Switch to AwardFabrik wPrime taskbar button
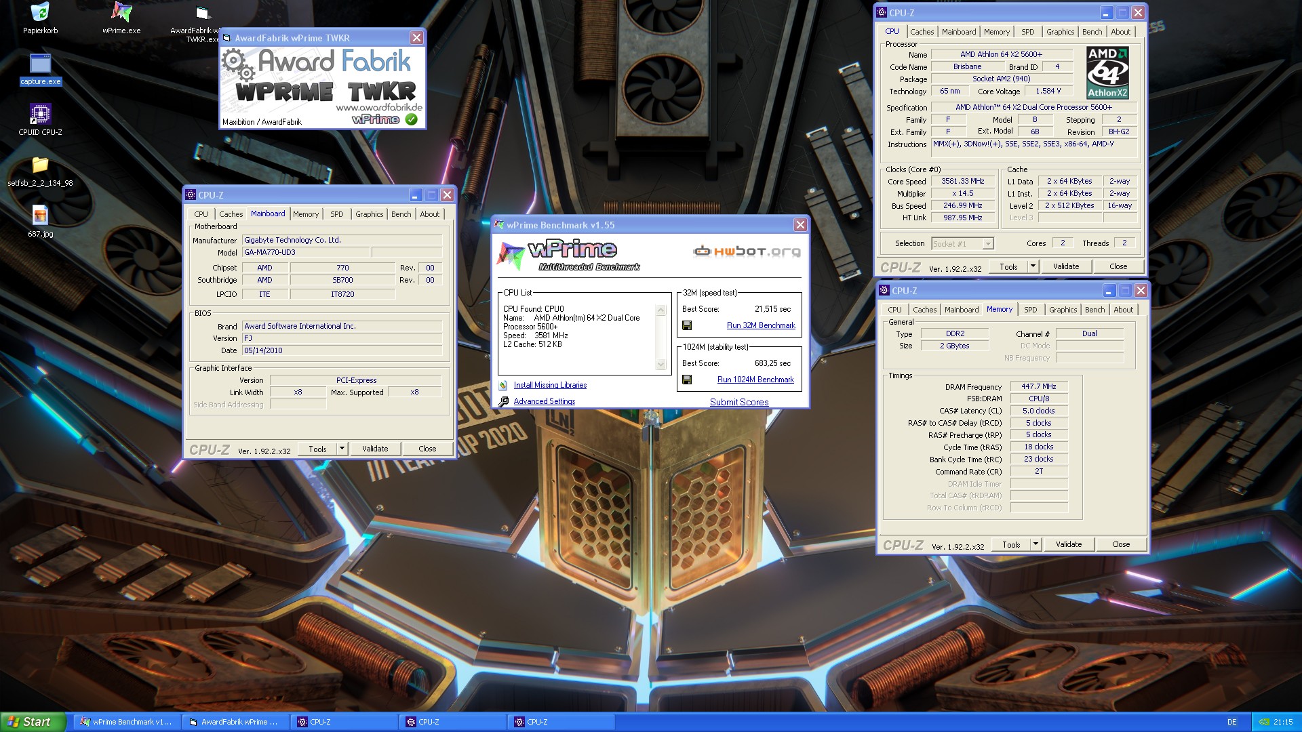Screen dimensions: 1302x732 pos(235,722)
